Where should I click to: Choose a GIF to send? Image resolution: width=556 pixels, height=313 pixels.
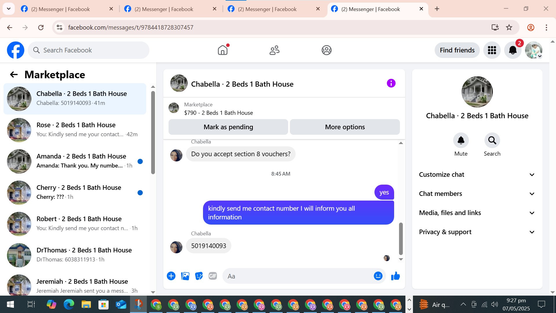pyautogui.click(x=213, y=276)
